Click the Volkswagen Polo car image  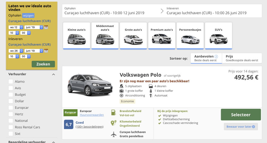pyautogui.click(x=90, y=85)
